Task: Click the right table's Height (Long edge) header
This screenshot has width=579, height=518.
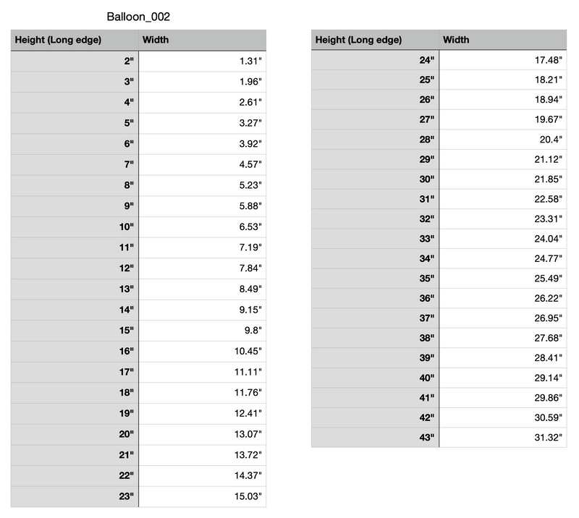Action: [x=375, y=40]
